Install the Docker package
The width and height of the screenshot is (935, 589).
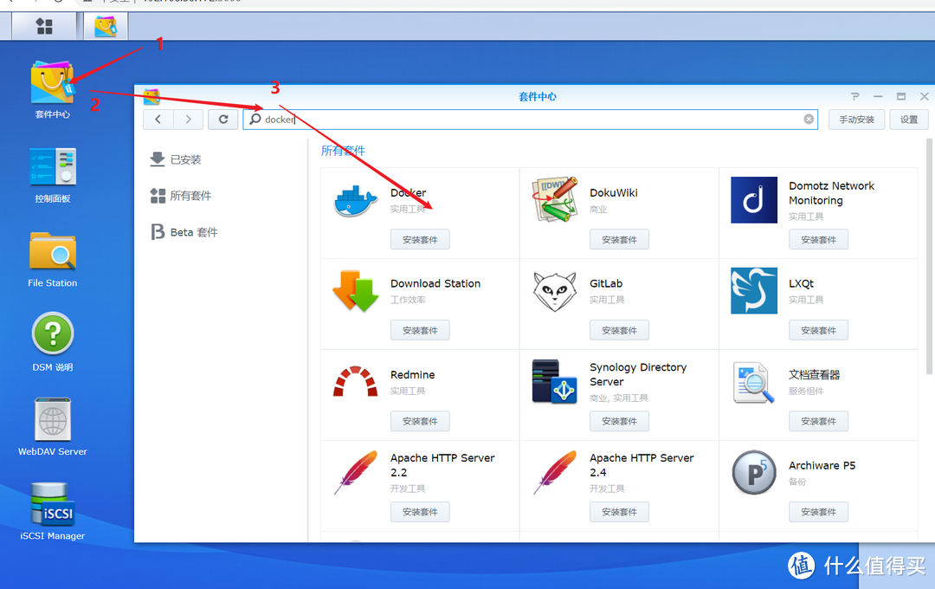420,240
